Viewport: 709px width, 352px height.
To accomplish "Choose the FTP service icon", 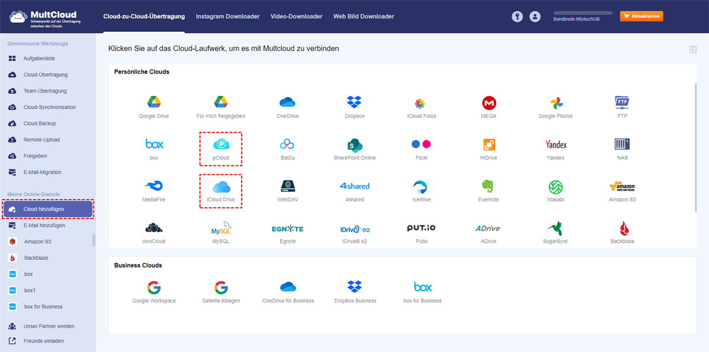I will (622, 102).
